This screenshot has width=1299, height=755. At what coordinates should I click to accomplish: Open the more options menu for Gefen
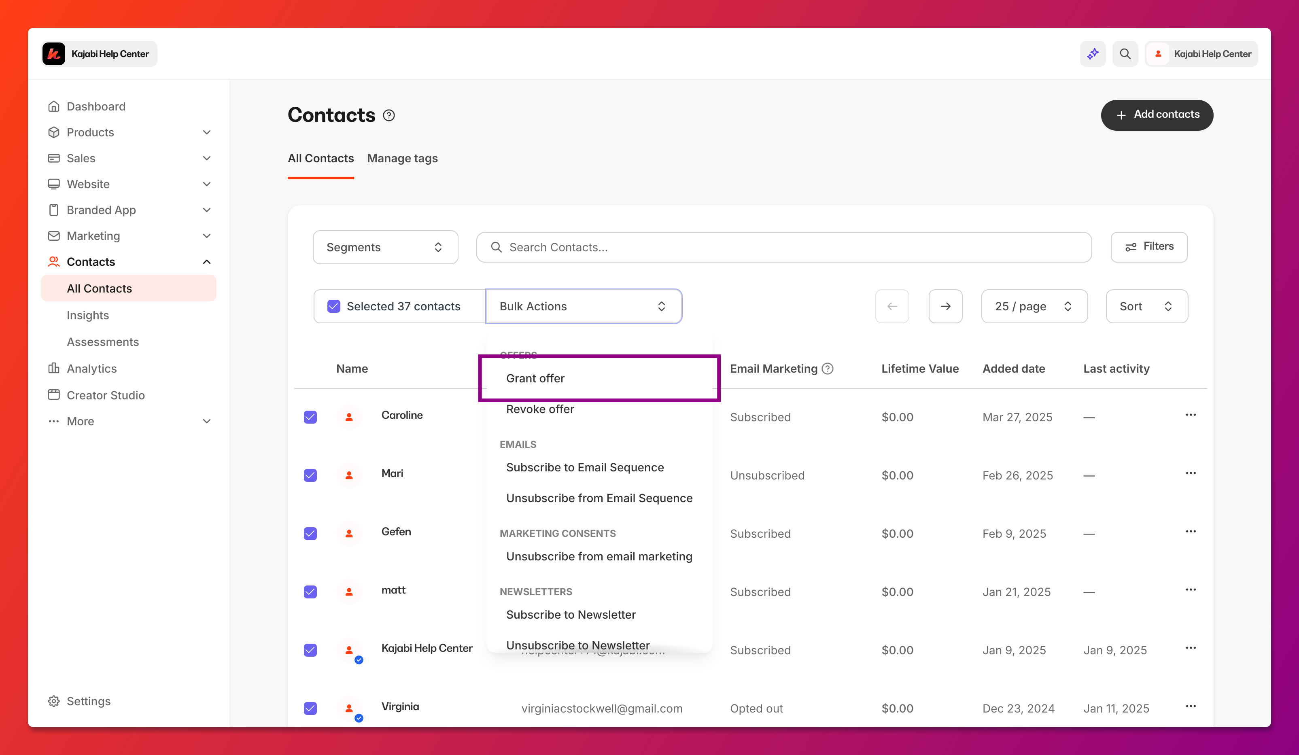(1190, 531)
